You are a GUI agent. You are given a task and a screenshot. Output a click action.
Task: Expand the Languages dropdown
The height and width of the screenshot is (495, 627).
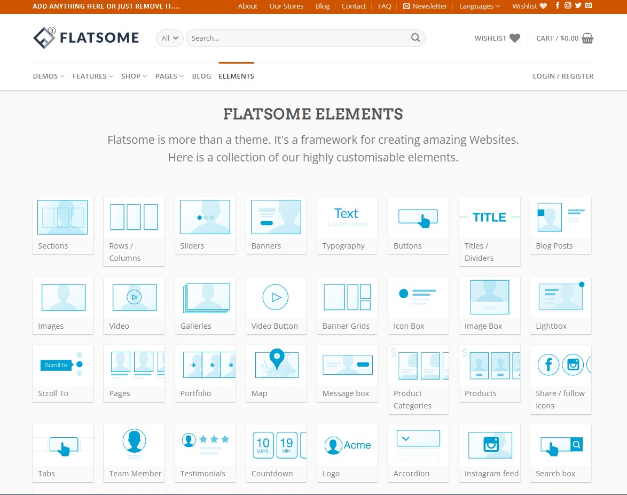click(480, 6)
